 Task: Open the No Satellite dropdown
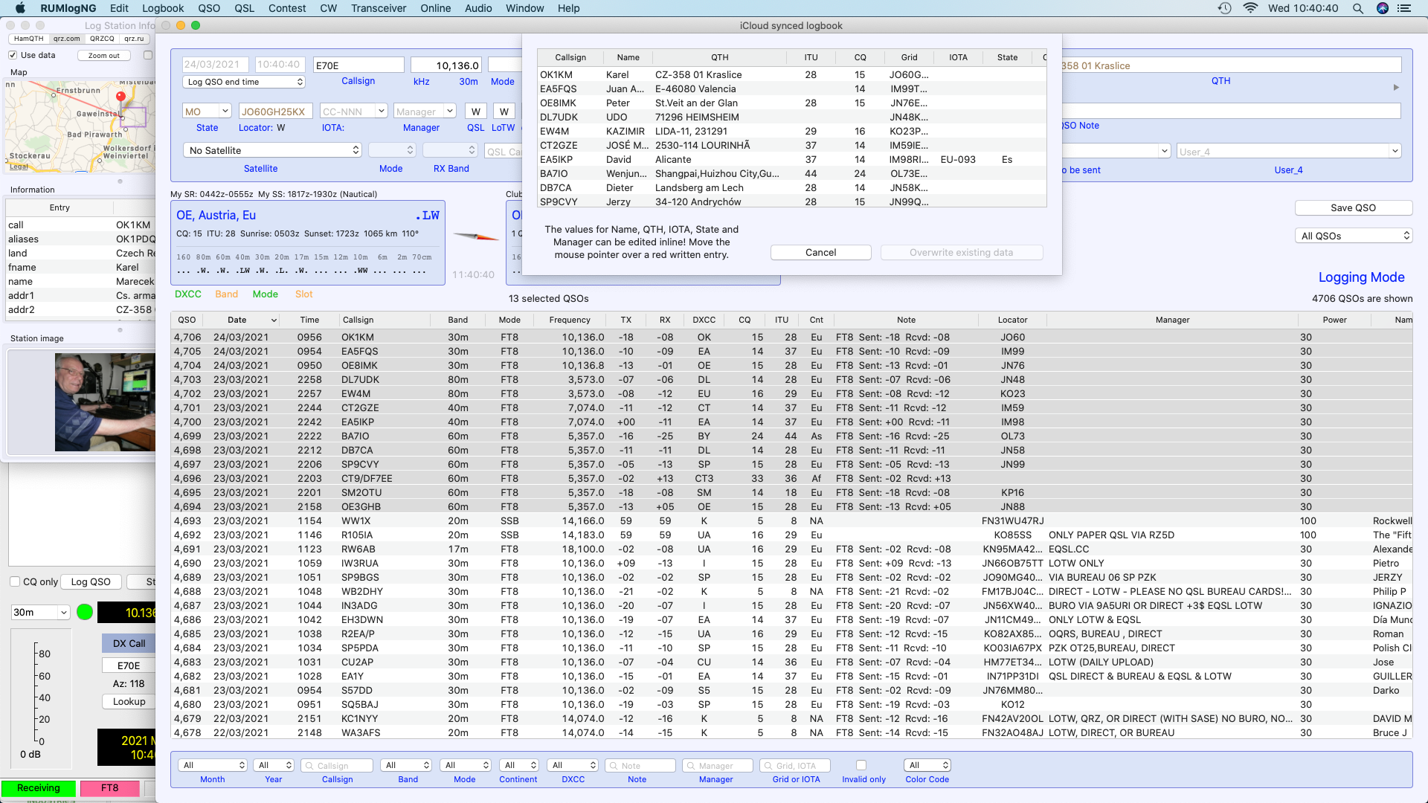click(272, 150)
